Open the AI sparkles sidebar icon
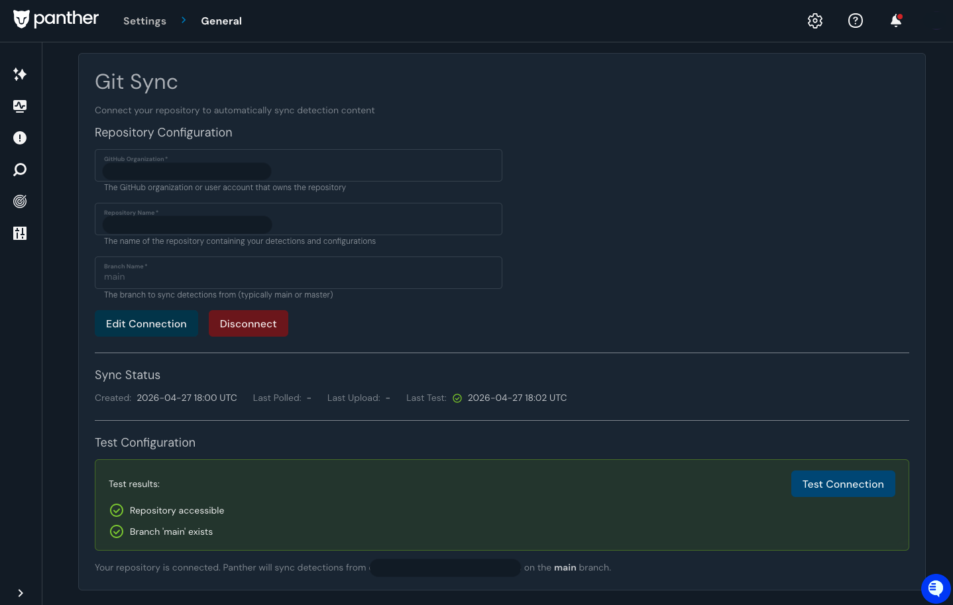 20,74
